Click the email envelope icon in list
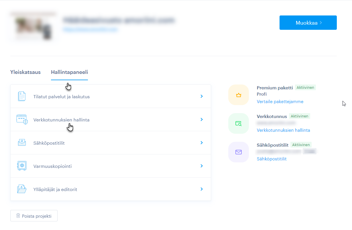Image resolution: width=352 pixels, height=230 pixels. click(22, 143)
